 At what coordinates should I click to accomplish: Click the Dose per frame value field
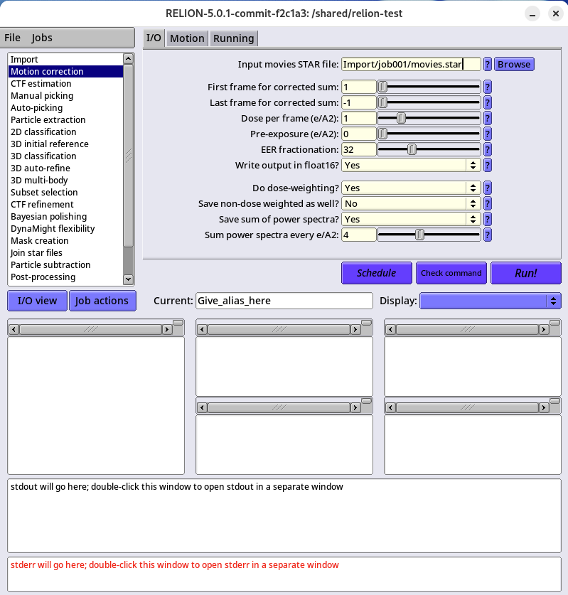point(359,119)
